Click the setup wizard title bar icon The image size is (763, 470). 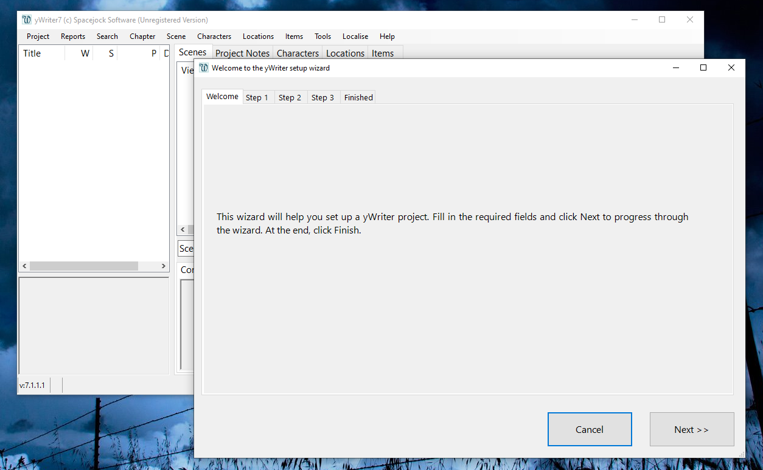pyautogui.click(x=204, y=68)
